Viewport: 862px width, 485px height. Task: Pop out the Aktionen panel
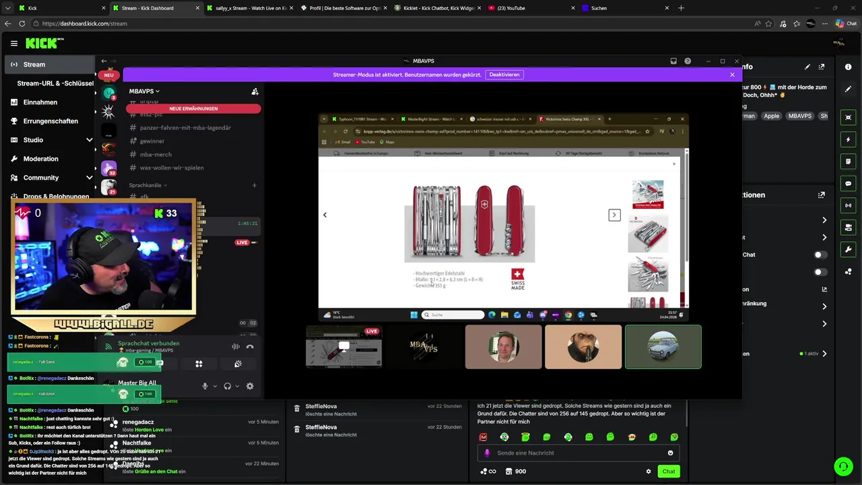point(822,195)
